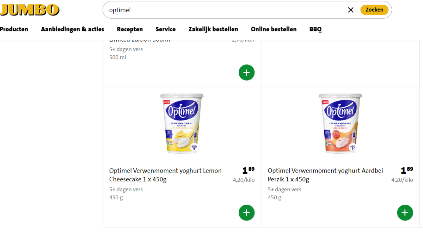This screenshot has height=236, width=423.
Task: Open Optimel Verwenmoment Aardbei Perzik title link
Action: (325, 175)
